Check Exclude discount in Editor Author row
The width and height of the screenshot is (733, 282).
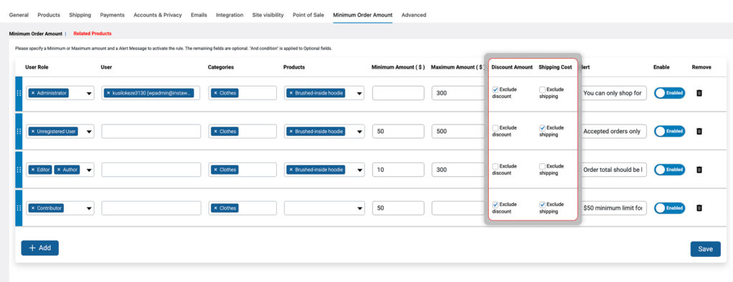point(495,166)
